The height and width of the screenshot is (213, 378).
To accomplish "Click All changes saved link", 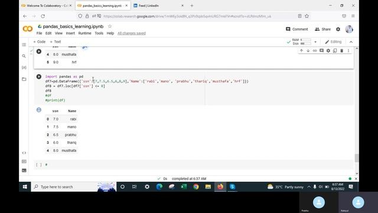I will [132, 33].
